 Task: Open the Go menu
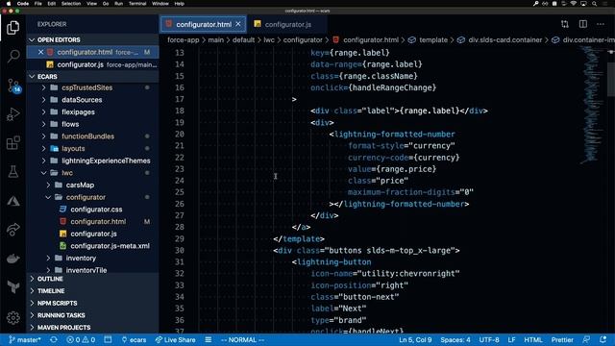coord(106,4)
